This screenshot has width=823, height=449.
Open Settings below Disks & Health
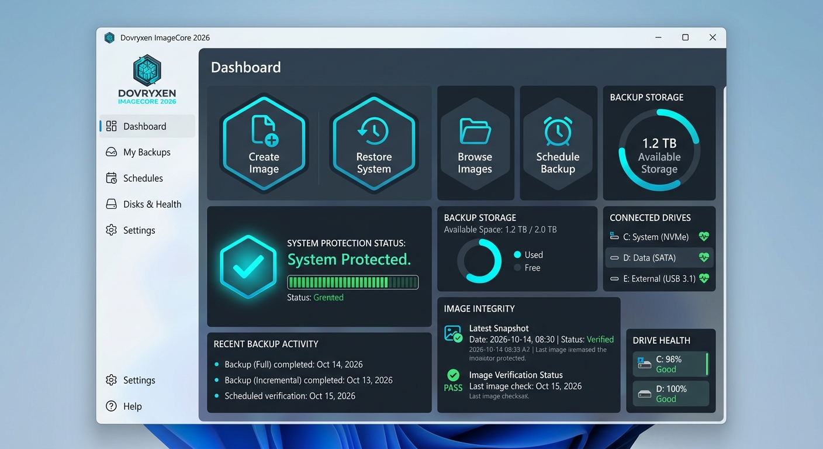147,230
